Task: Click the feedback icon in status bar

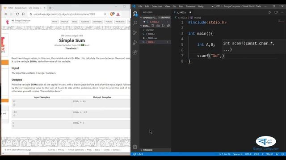Action: (x=277, y=154)
